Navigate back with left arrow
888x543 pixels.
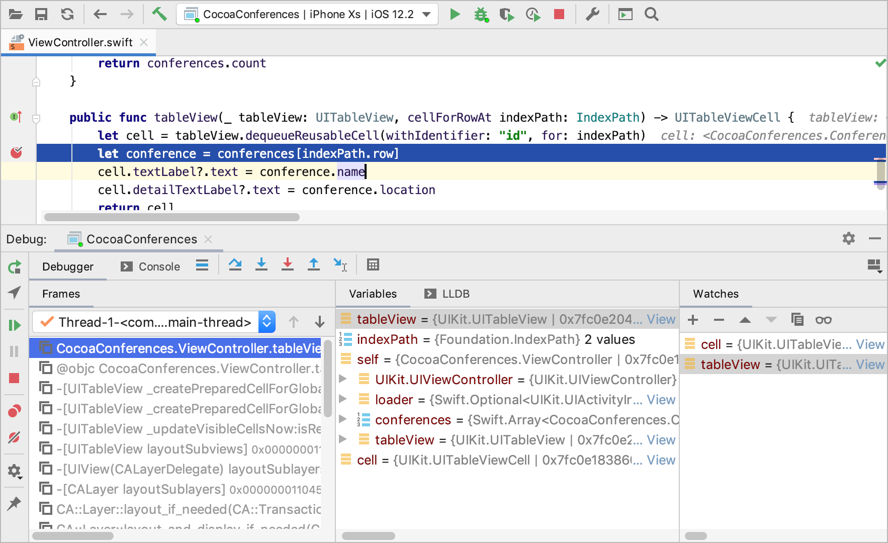click(x=100, y=14)
